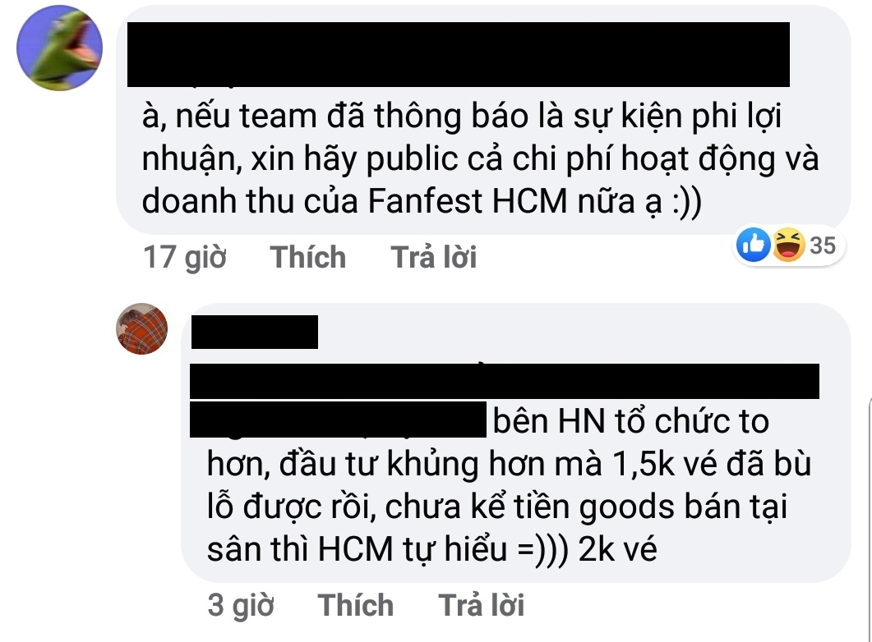Click Trả lời under the first comment
This screenshot has height=642, width=872.
[x=434, y=257]
